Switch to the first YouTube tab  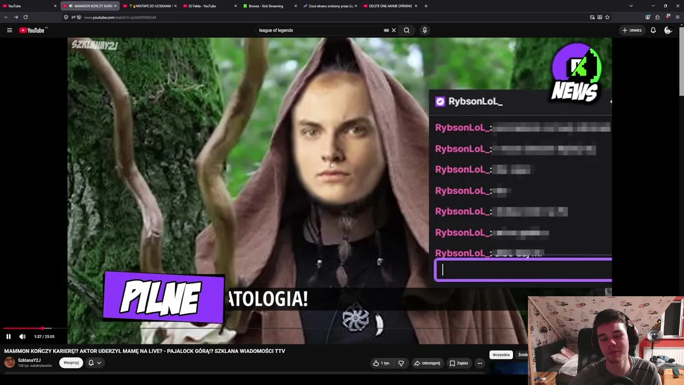point(29,6)
